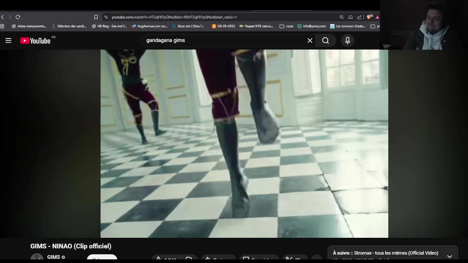Image resolution: width=468 pixels, height=263 pixels.
Task: Go forward with the browser forward arrow
Action: tap(10, 17)
